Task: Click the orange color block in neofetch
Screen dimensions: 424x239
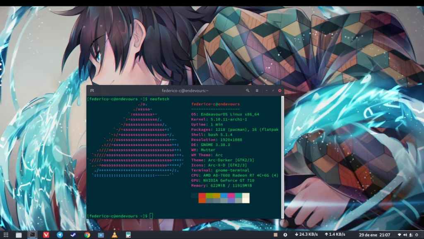Action: click(202, 200)
